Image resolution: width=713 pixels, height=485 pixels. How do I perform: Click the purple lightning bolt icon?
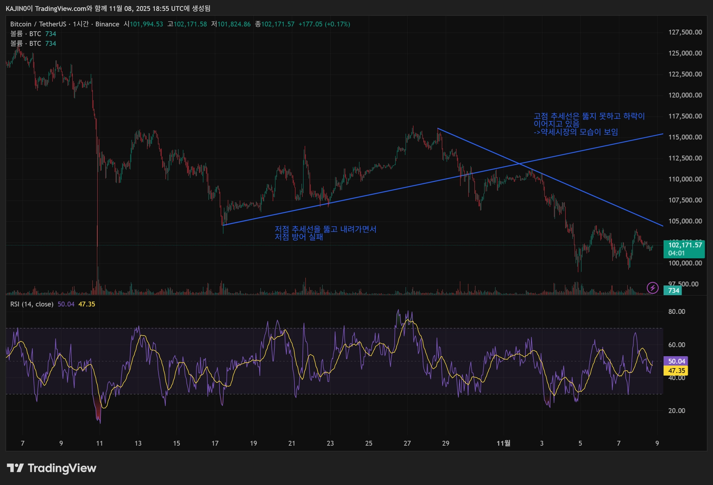point(652,288)
